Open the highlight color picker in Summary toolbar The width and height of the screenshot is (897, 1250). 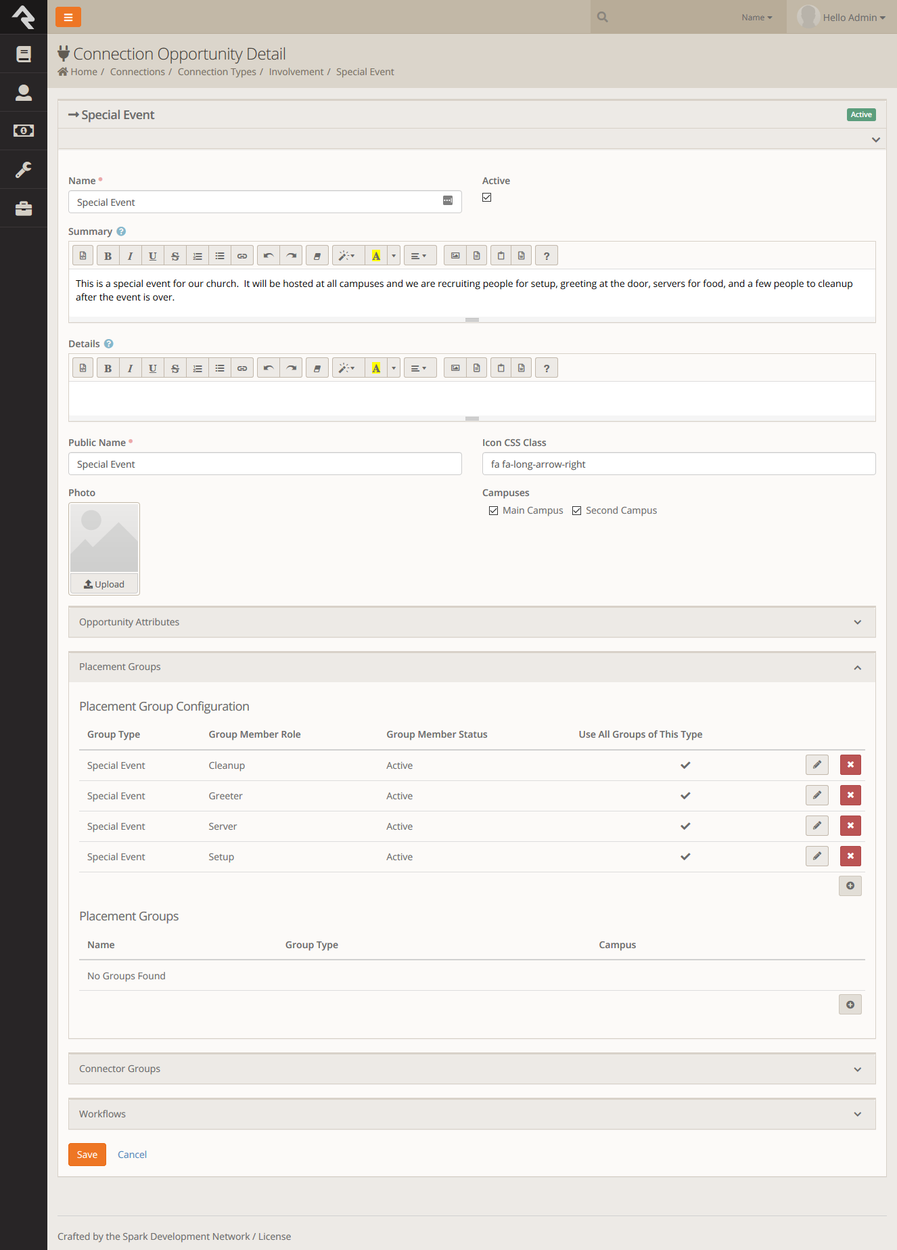pyautogui.click(x=394, y=256)
